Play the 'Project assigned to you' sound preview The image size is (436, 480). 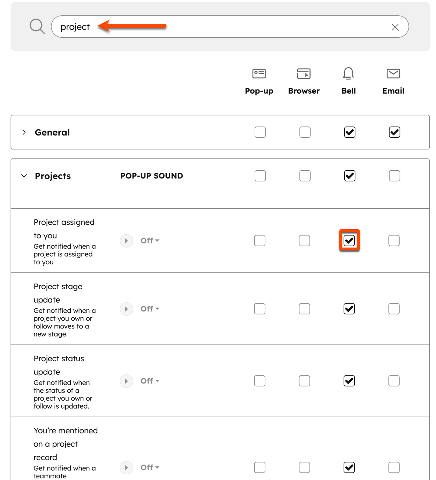click(x=126, y=241)
